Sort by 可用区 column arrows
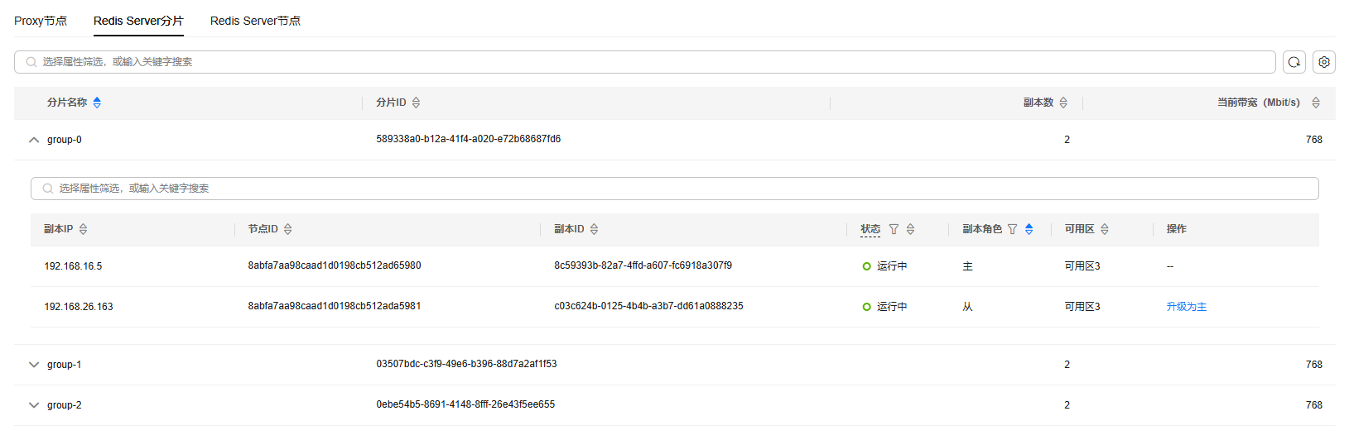 tap(1105, 229)
